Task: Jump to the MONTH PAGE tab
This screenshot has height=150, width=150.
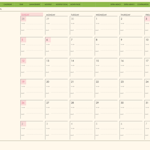Action: [75, 5]
